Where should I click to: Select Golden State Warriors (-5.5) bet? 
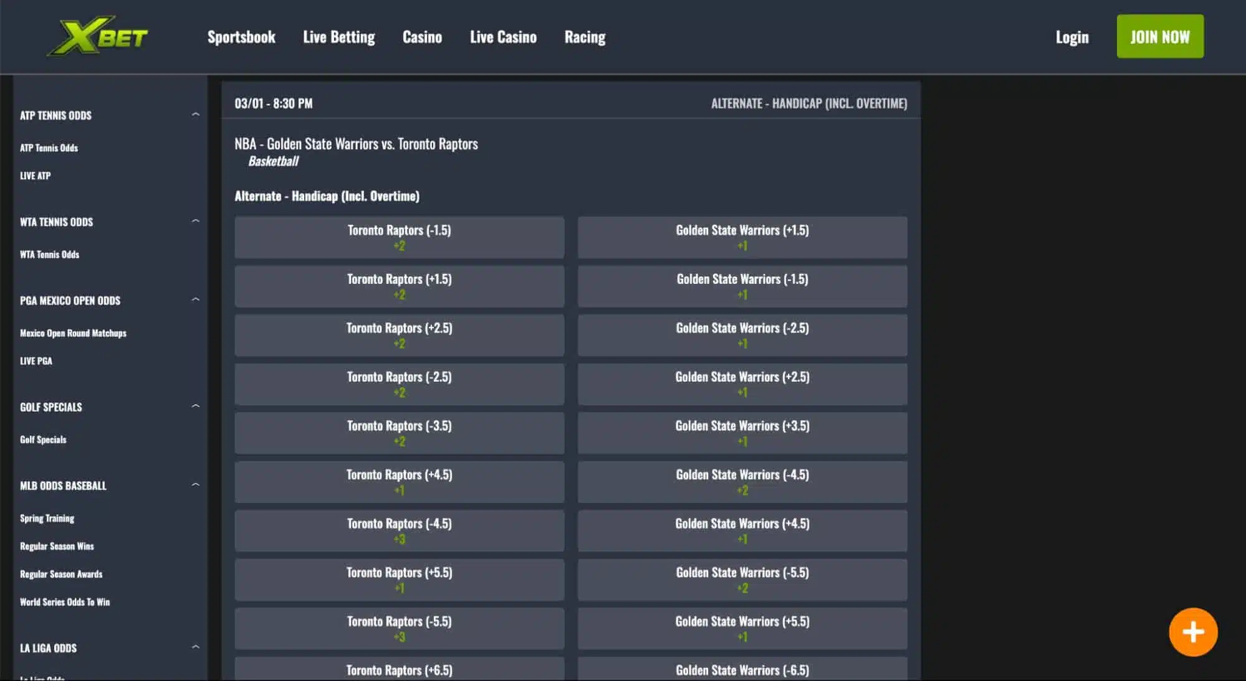point(742,580)
